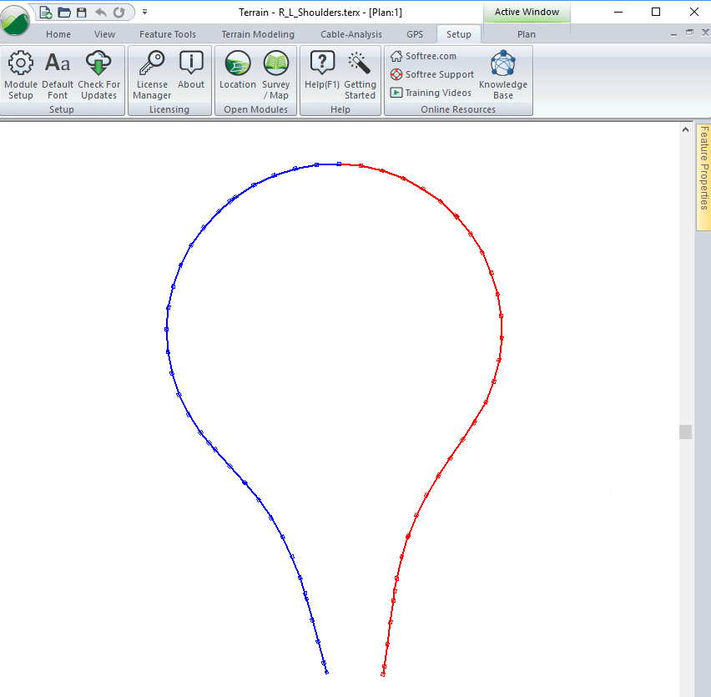Expand the Feature Properties side panel

click(703, 177)
